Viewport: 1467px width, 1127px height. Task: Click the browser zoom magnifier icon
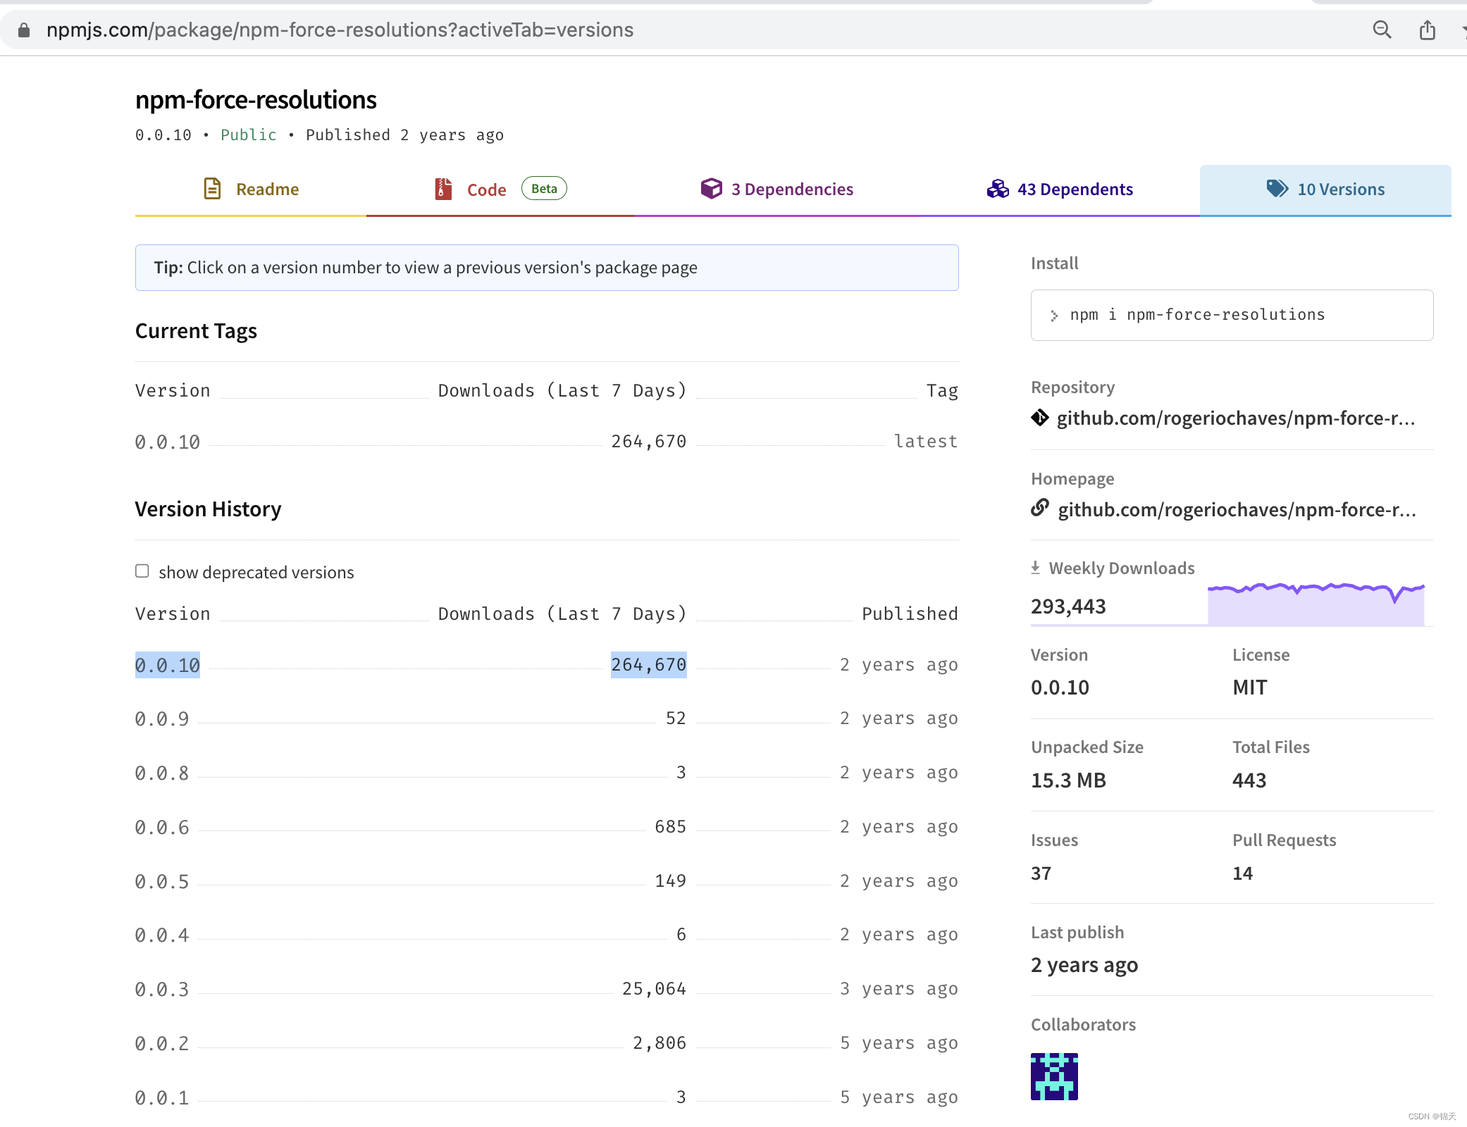(x=1382, y=30)
